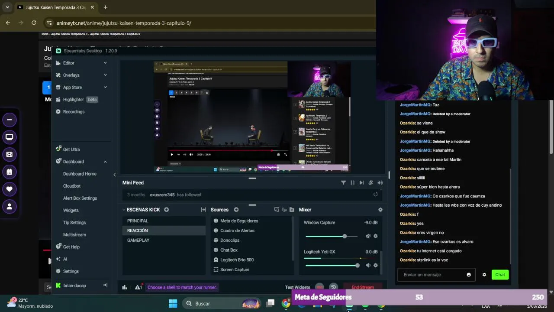
Task: Open chat settings gear icon
Action: tap(484, 275)
